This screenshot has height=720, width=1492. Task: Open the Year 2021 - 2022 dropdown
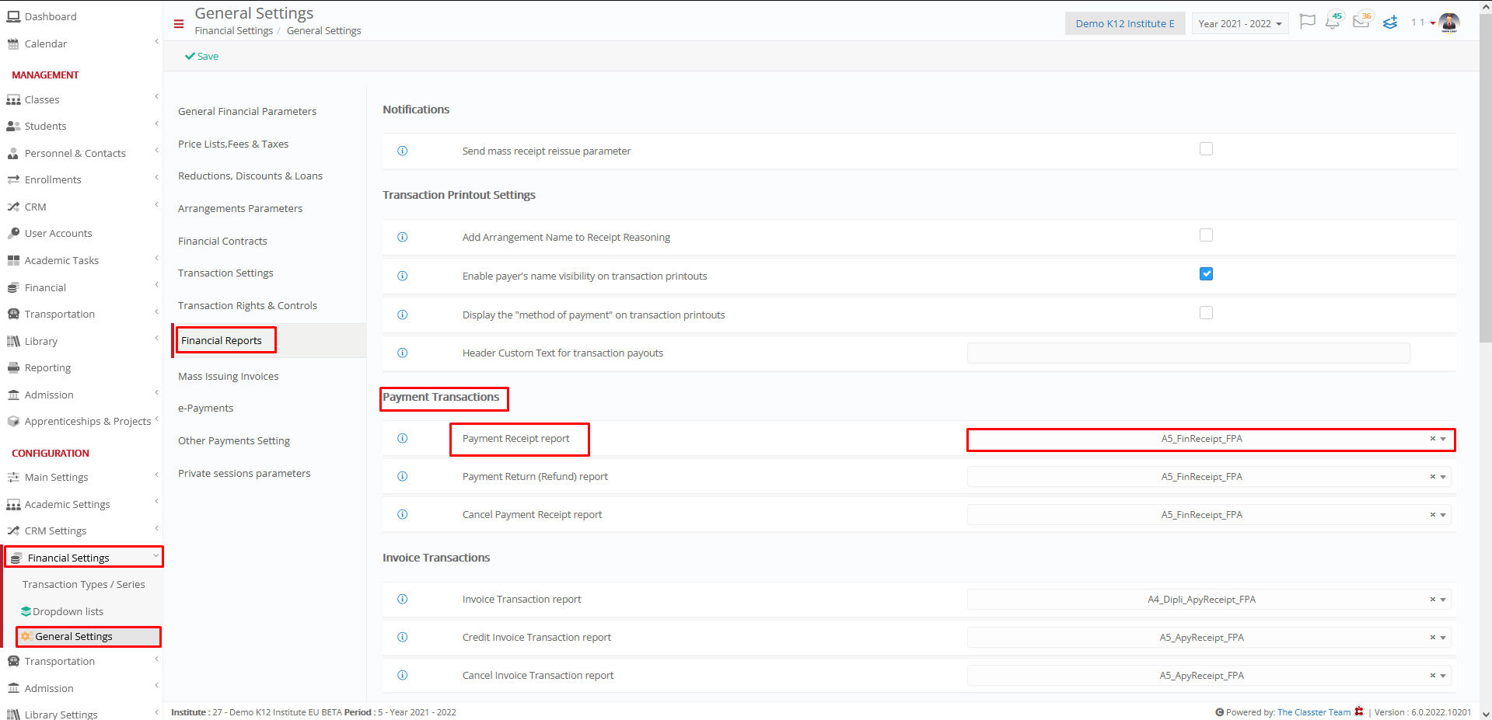pos(1239,23)
